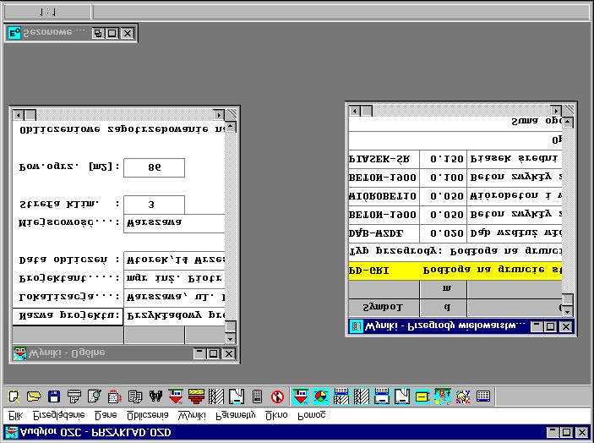Click the pie chart results icon
Viewport: 594px width, 443px height.
pyautogui.click(x=321, y=397)
